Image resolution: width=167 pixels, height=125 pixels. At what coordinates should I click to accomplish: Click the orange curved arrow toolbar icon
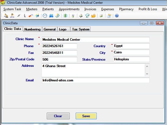[93, 16]
